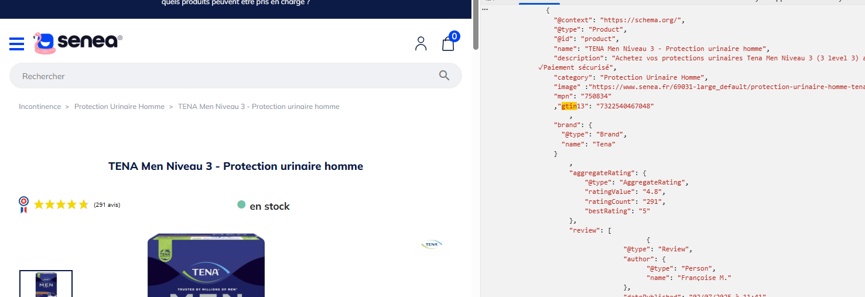Go to the Senea home logo

[77, 43]
